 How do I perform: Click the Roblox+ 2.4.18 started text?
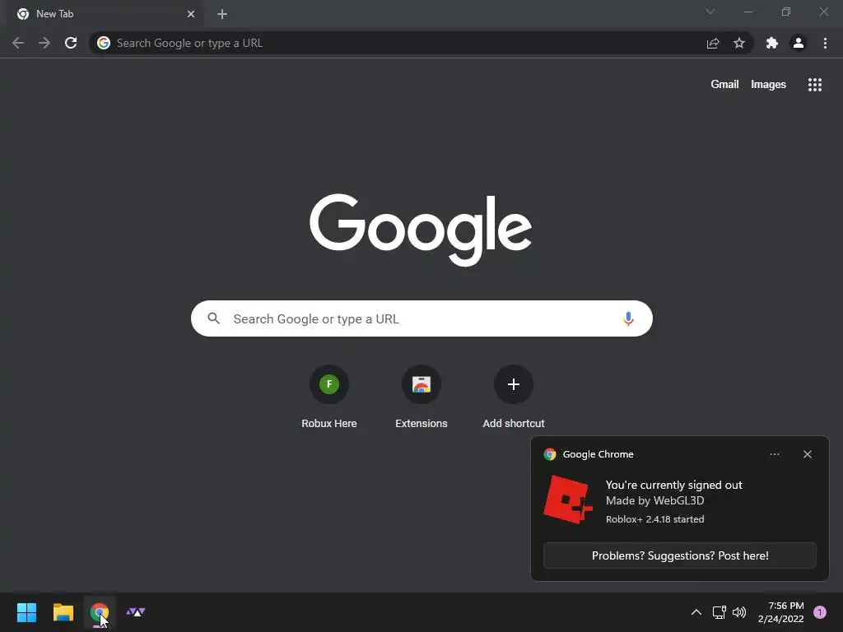654,519
